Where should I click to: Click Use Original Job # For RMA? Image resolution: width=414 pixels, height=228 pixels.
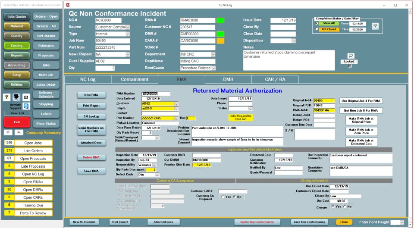pos(361,101)
